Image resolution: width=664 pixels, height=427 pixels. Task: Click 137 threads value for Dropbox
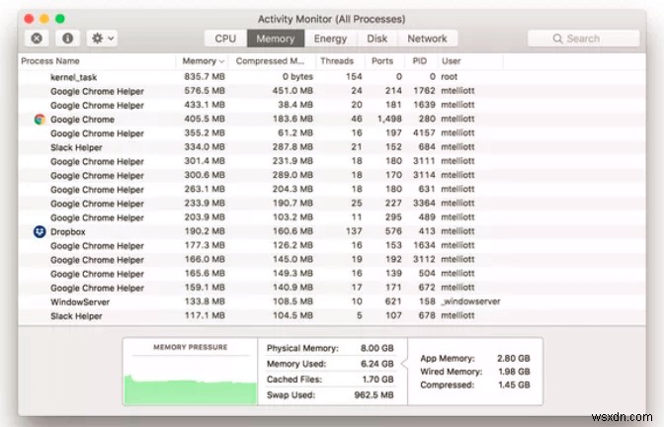click(x=354, y=231)
